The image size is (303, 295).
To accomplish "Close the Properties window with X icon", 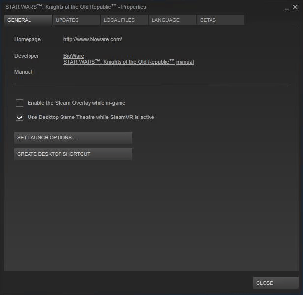I will click(295, 7).
